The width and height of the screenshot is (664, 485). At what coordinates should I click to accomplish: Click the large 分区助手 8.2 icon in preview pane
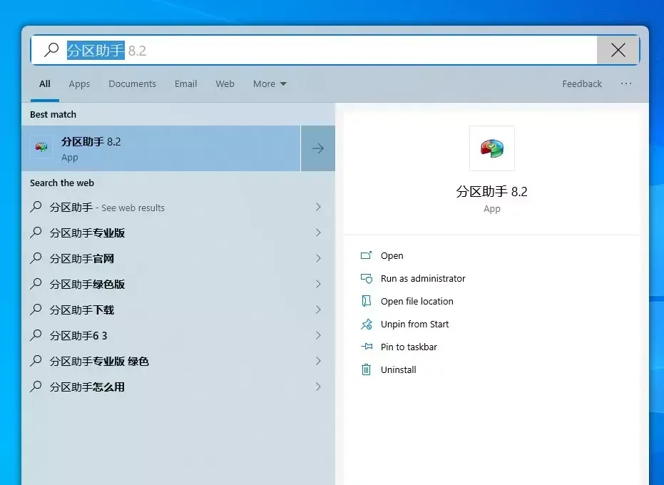coord(491,148)
